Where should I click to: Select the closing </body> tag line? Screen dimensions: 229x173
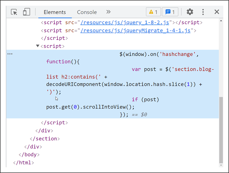click(x=29, y=155)
